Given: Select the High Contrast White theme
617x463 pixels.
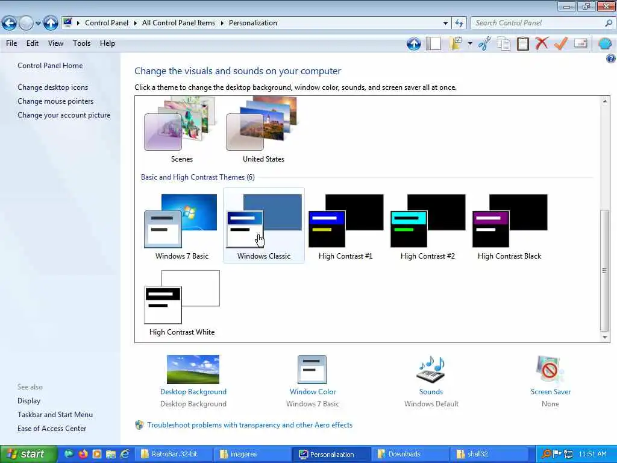Looking at the screenshot, I should [x=182, y=303].
